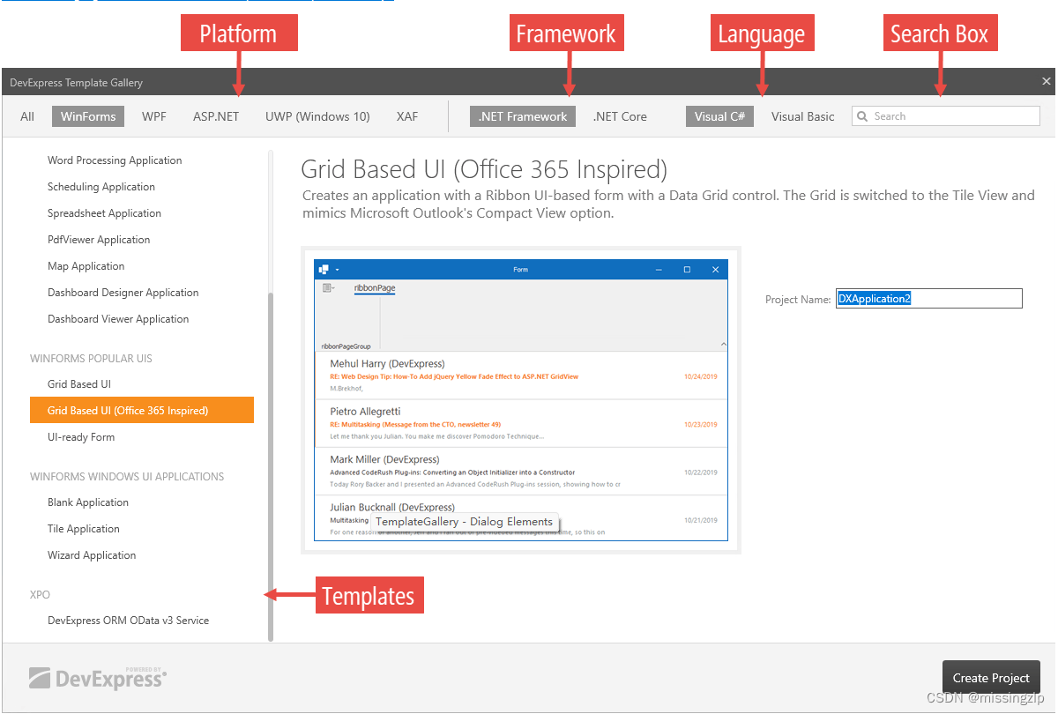Select Blank Application template
This screenshot has height=714, width=1058.
coord(88,502)
